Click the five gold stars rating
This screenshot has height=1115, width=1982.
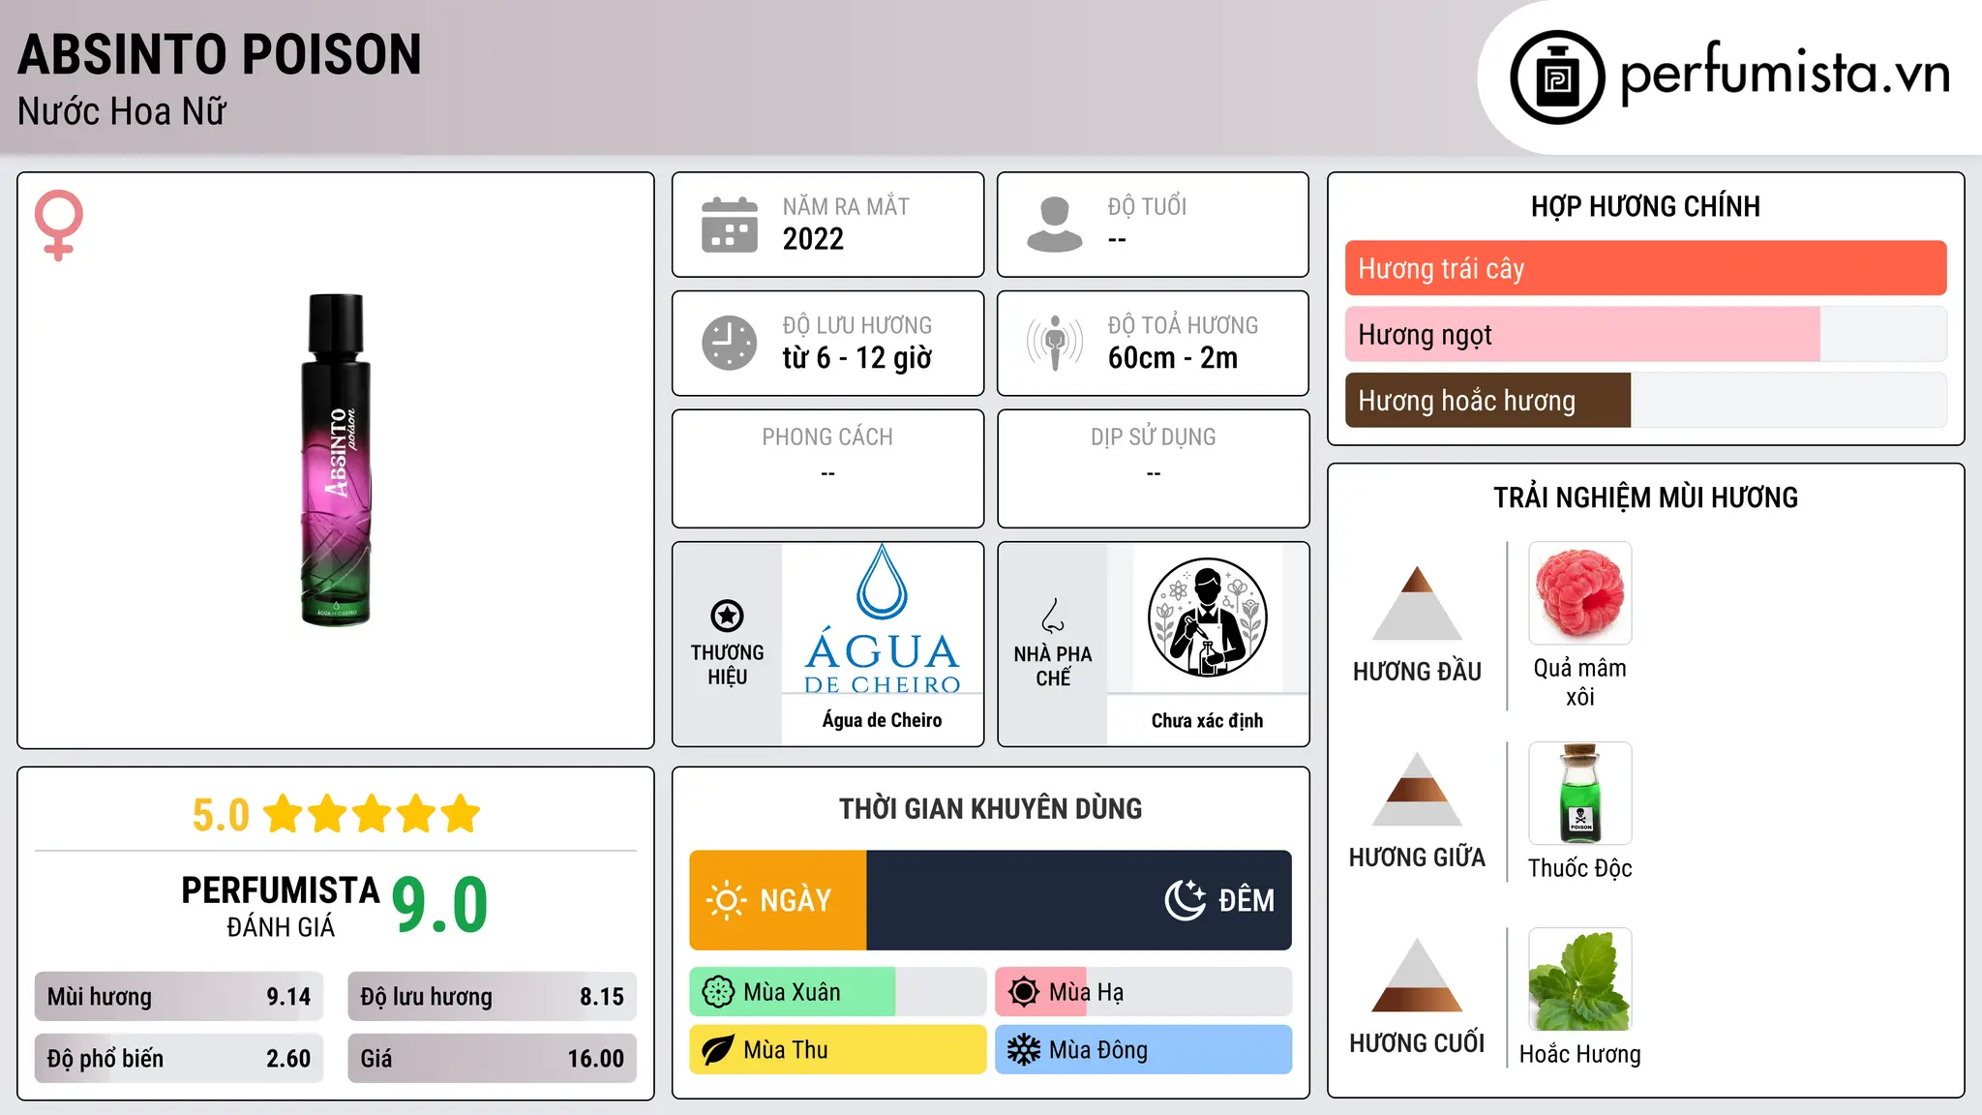(x=373, y=814)
